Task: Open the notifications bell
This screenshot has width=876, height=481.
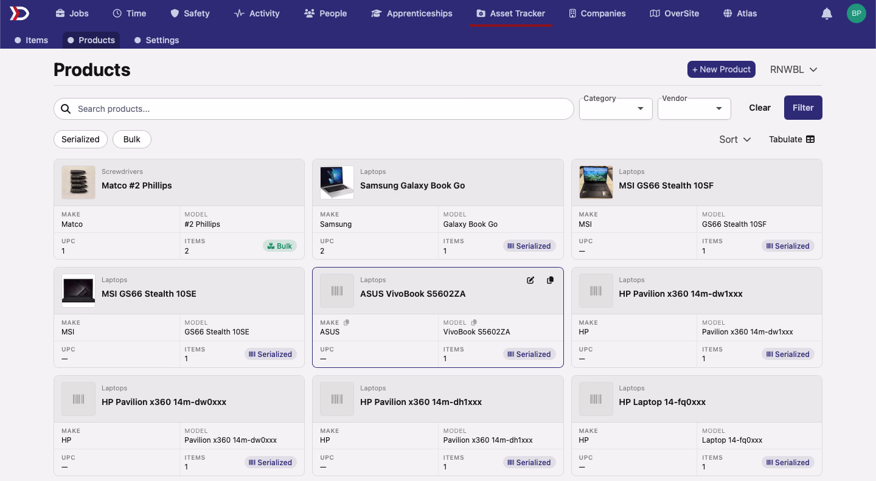Action: pyautogui.click(x=827, y=13)
